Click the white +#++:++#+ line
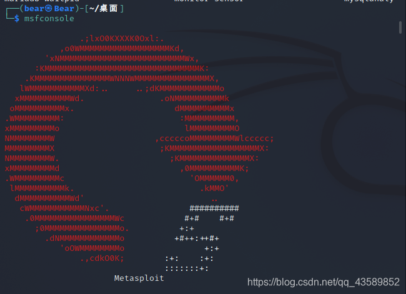The image size is (406, 294). point(197,238)
